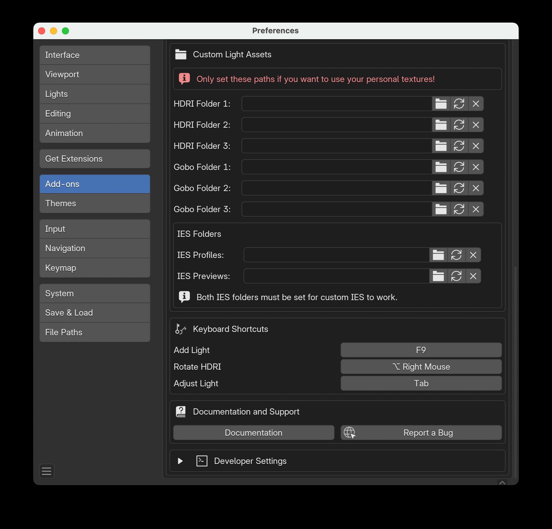Open the Keymap preferences section
552x529 pixels.
pyautogui.click(x=95, y=268)
